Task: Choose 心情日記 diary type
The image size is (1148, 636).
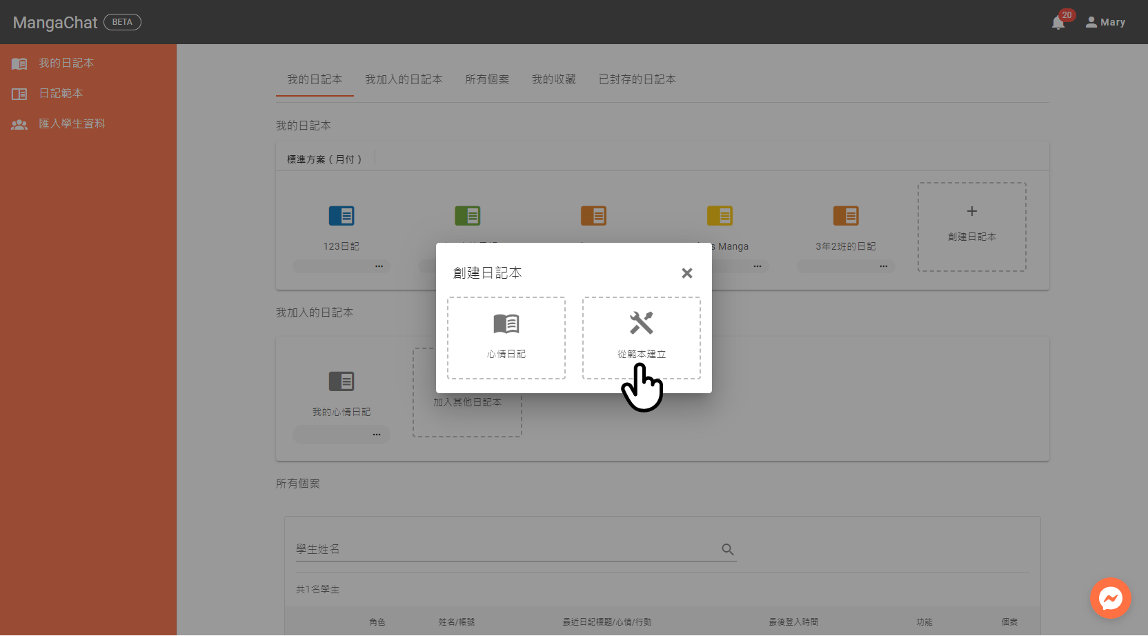Action: [x=506, y=337]
